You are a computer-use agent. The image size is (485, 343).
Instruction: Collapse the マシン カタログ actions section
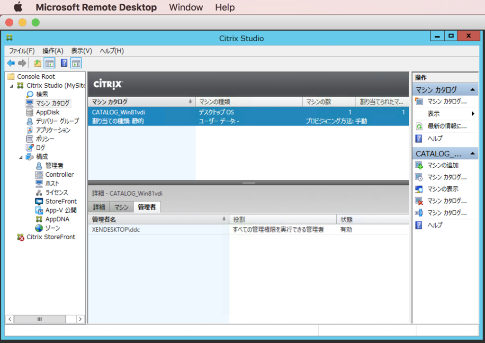[472, 90]
